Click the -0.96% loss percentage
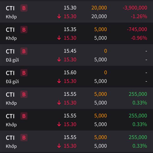Image resolution: width=153 pixels, height=153 pixels. pyautogui.click(x=139, y=38)
